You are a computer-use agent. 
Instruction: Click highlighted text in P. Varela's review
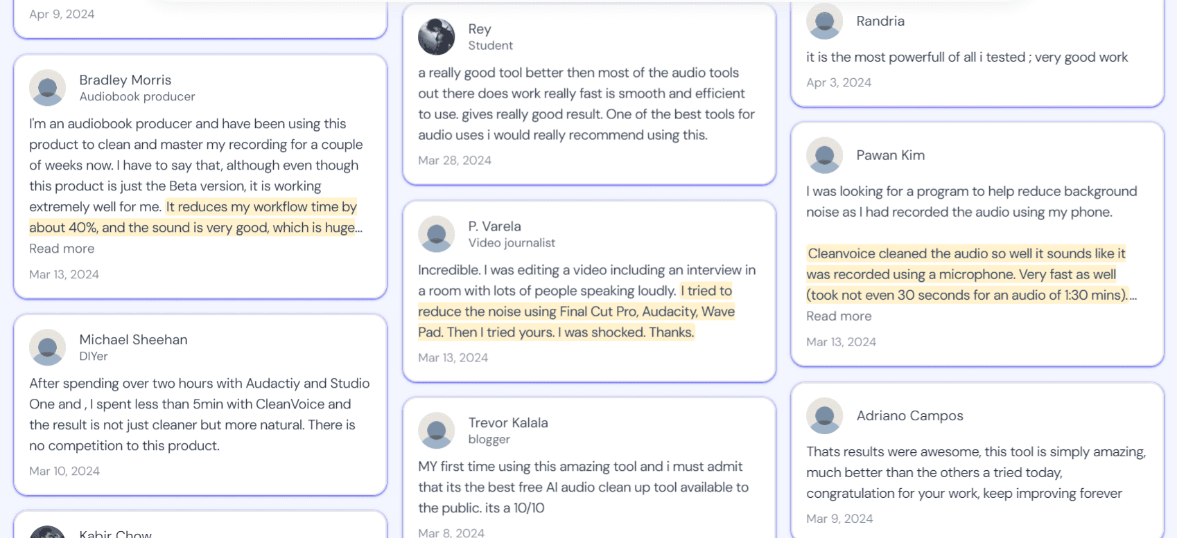click(x=575, y=312)
